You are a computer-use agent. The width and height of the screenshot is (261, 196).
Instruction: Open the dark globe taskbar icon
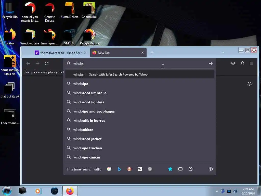(x=55, y=191)
